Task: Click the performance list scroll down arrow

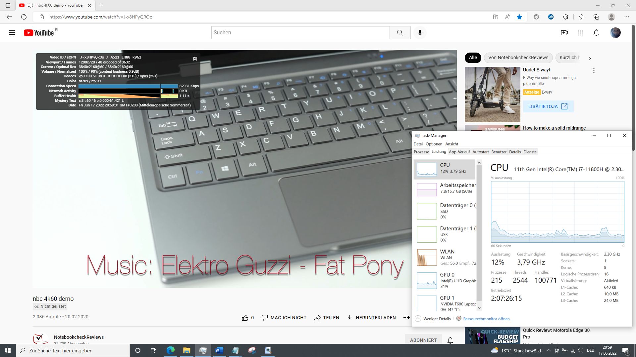Action: point(479,308)
